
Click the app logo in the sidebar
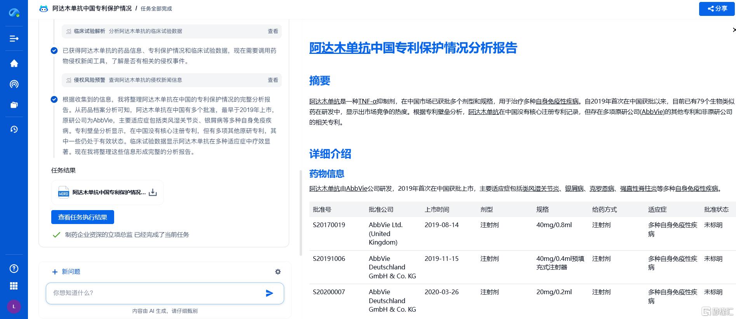tap(14, 13)
